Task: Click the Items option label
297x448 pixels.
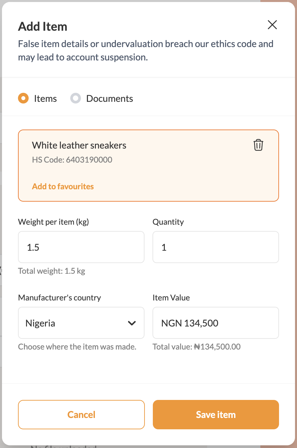Action: (45, 98)
